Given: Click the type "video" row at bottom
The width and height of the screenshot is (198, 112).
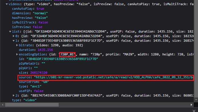Looking at the screenshot, I should tap(24, 100).
